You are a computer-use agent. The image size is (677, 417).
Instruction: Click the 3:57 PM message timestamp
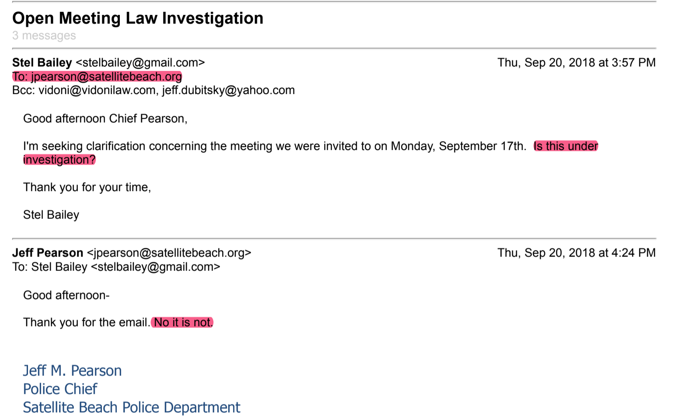coord(576,63)
